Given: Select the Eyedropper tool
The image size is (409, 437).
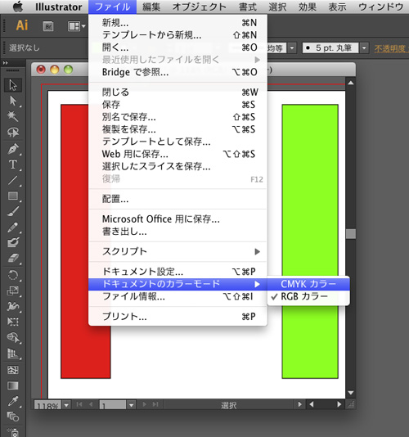Looking at the screenshot, I should 13,401.
